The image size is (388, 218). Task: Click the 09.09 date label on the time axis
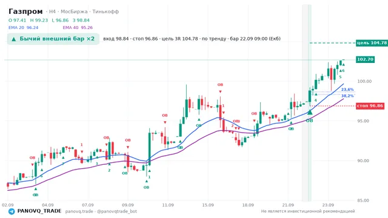pyautogui.click(x=128, y=205)
